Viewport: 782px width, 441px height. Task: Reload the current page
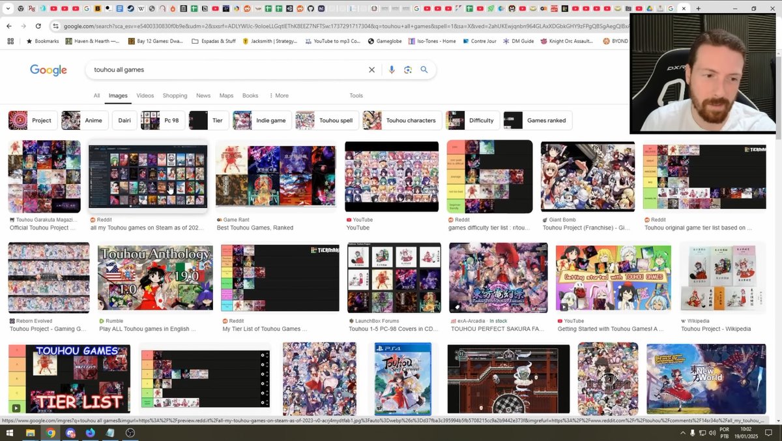click(38, 26)
